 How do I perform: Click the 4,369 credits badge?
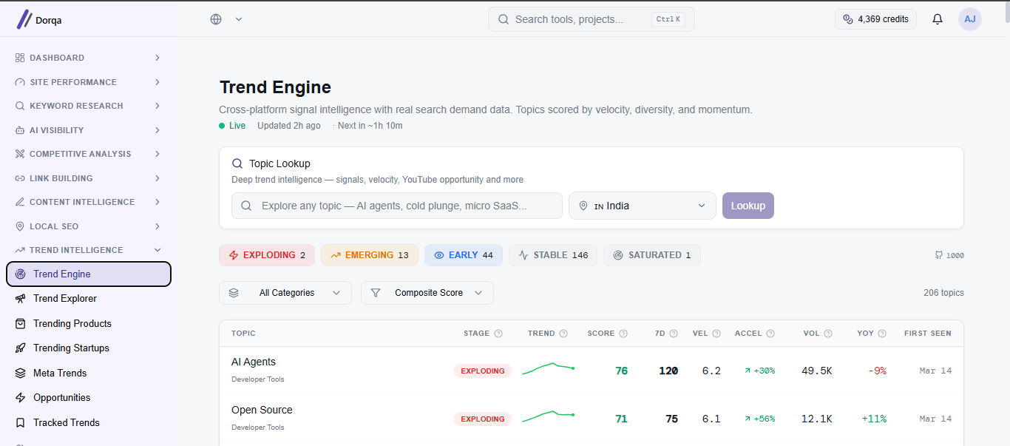pos(876,19)
